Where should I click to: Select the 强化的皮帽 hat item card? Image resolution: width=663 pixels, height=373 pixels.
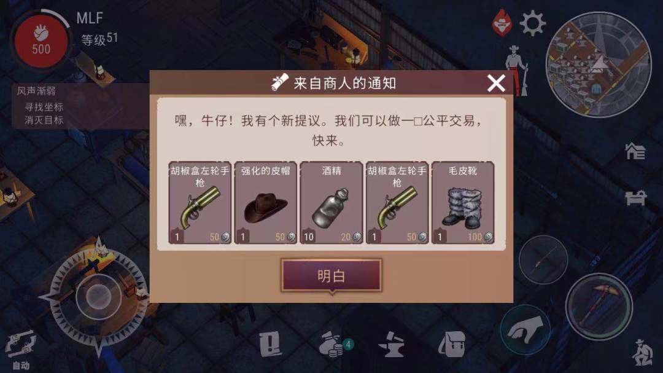click(266, 203)
